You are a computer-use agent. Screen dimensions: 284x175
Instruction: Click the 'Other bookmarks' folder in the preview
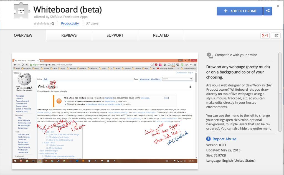[x=188, y=69]
